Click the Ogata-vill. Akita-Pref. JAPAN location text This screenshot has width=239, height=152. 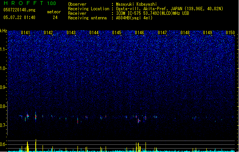169,9
